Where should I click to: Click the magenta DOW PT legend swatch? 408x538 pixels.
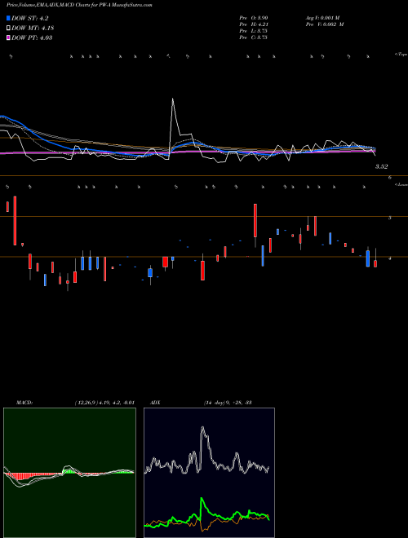click(8, 37)
